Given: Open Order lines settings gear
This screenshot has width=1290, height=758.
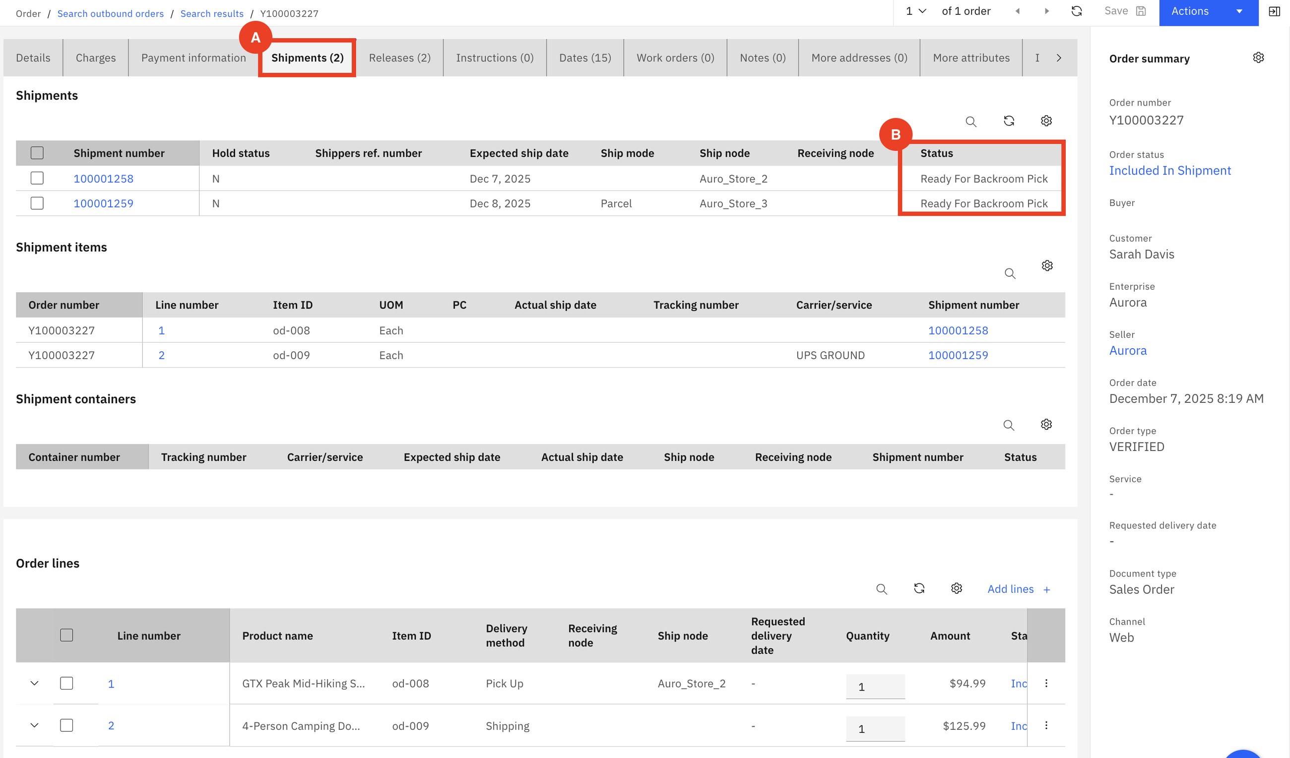Looking at the screenshot, I should pyautogui.click(x=956, y=588).
